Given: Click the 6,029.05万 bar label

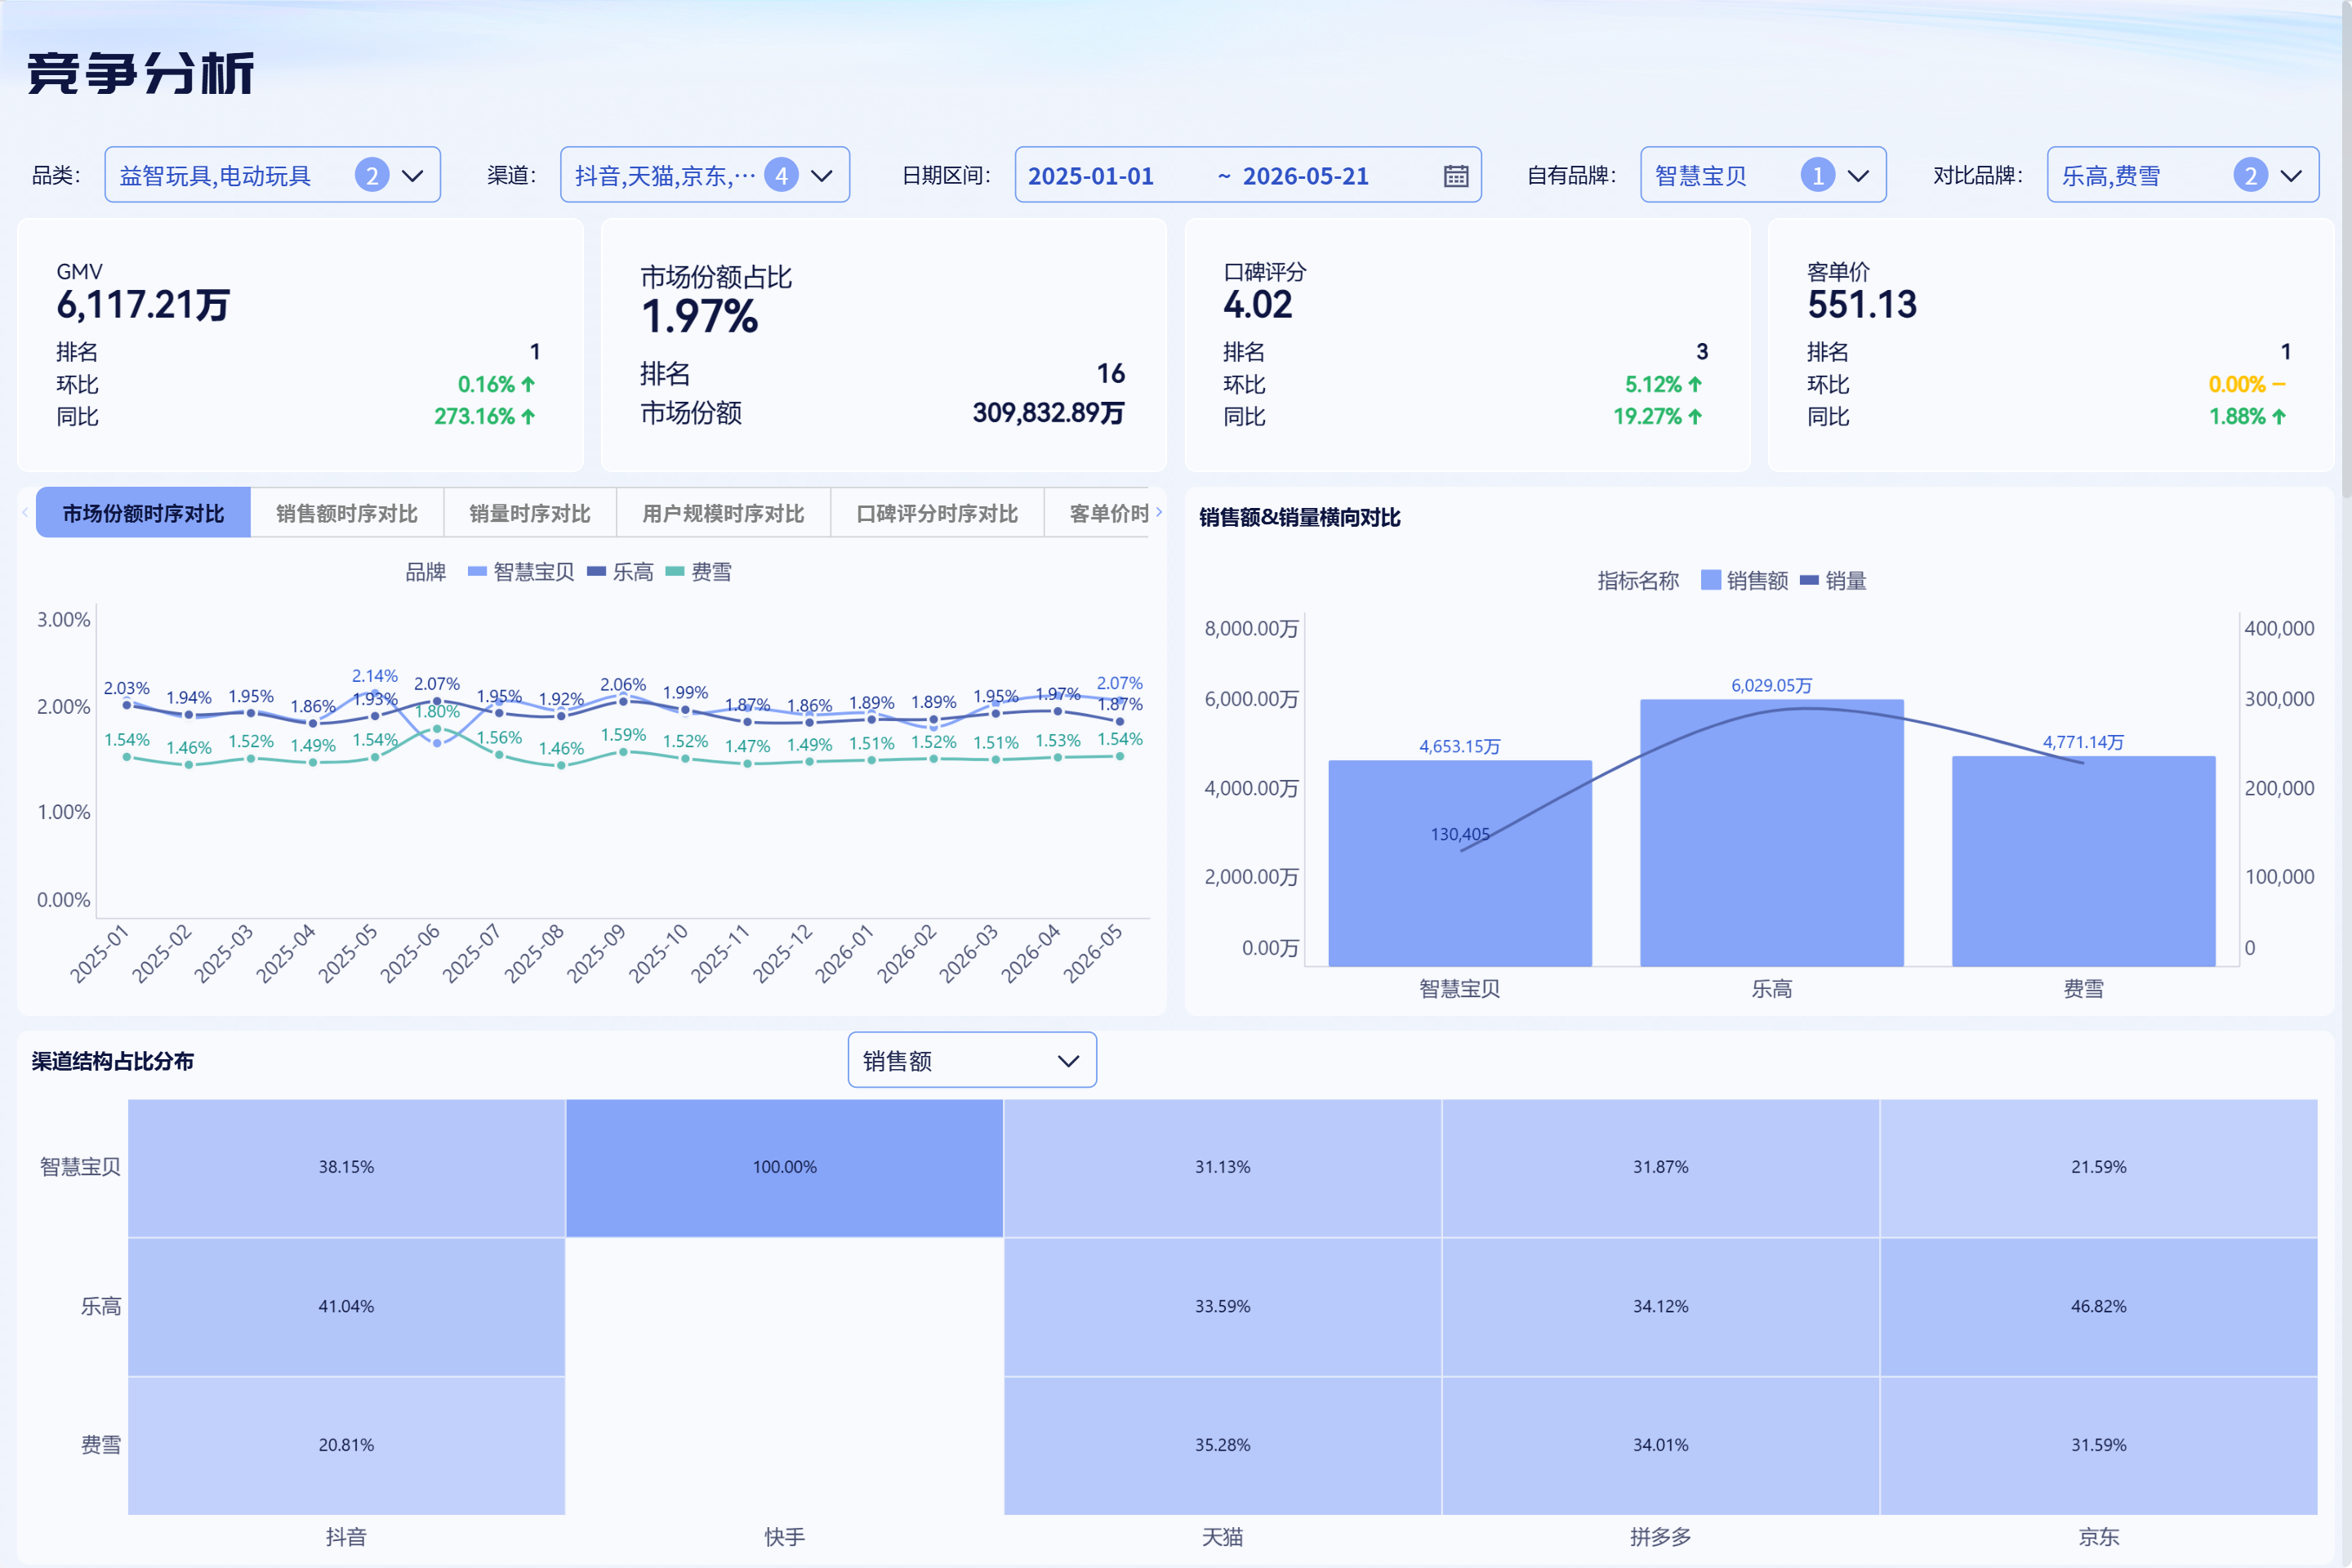Looking at the screenshot, I should [x=1771, y=685].
